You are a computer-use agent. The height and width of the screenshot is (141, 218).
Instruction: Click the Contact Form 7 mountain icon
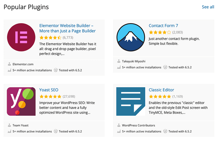pyautogui.click(x=131, y=37)
